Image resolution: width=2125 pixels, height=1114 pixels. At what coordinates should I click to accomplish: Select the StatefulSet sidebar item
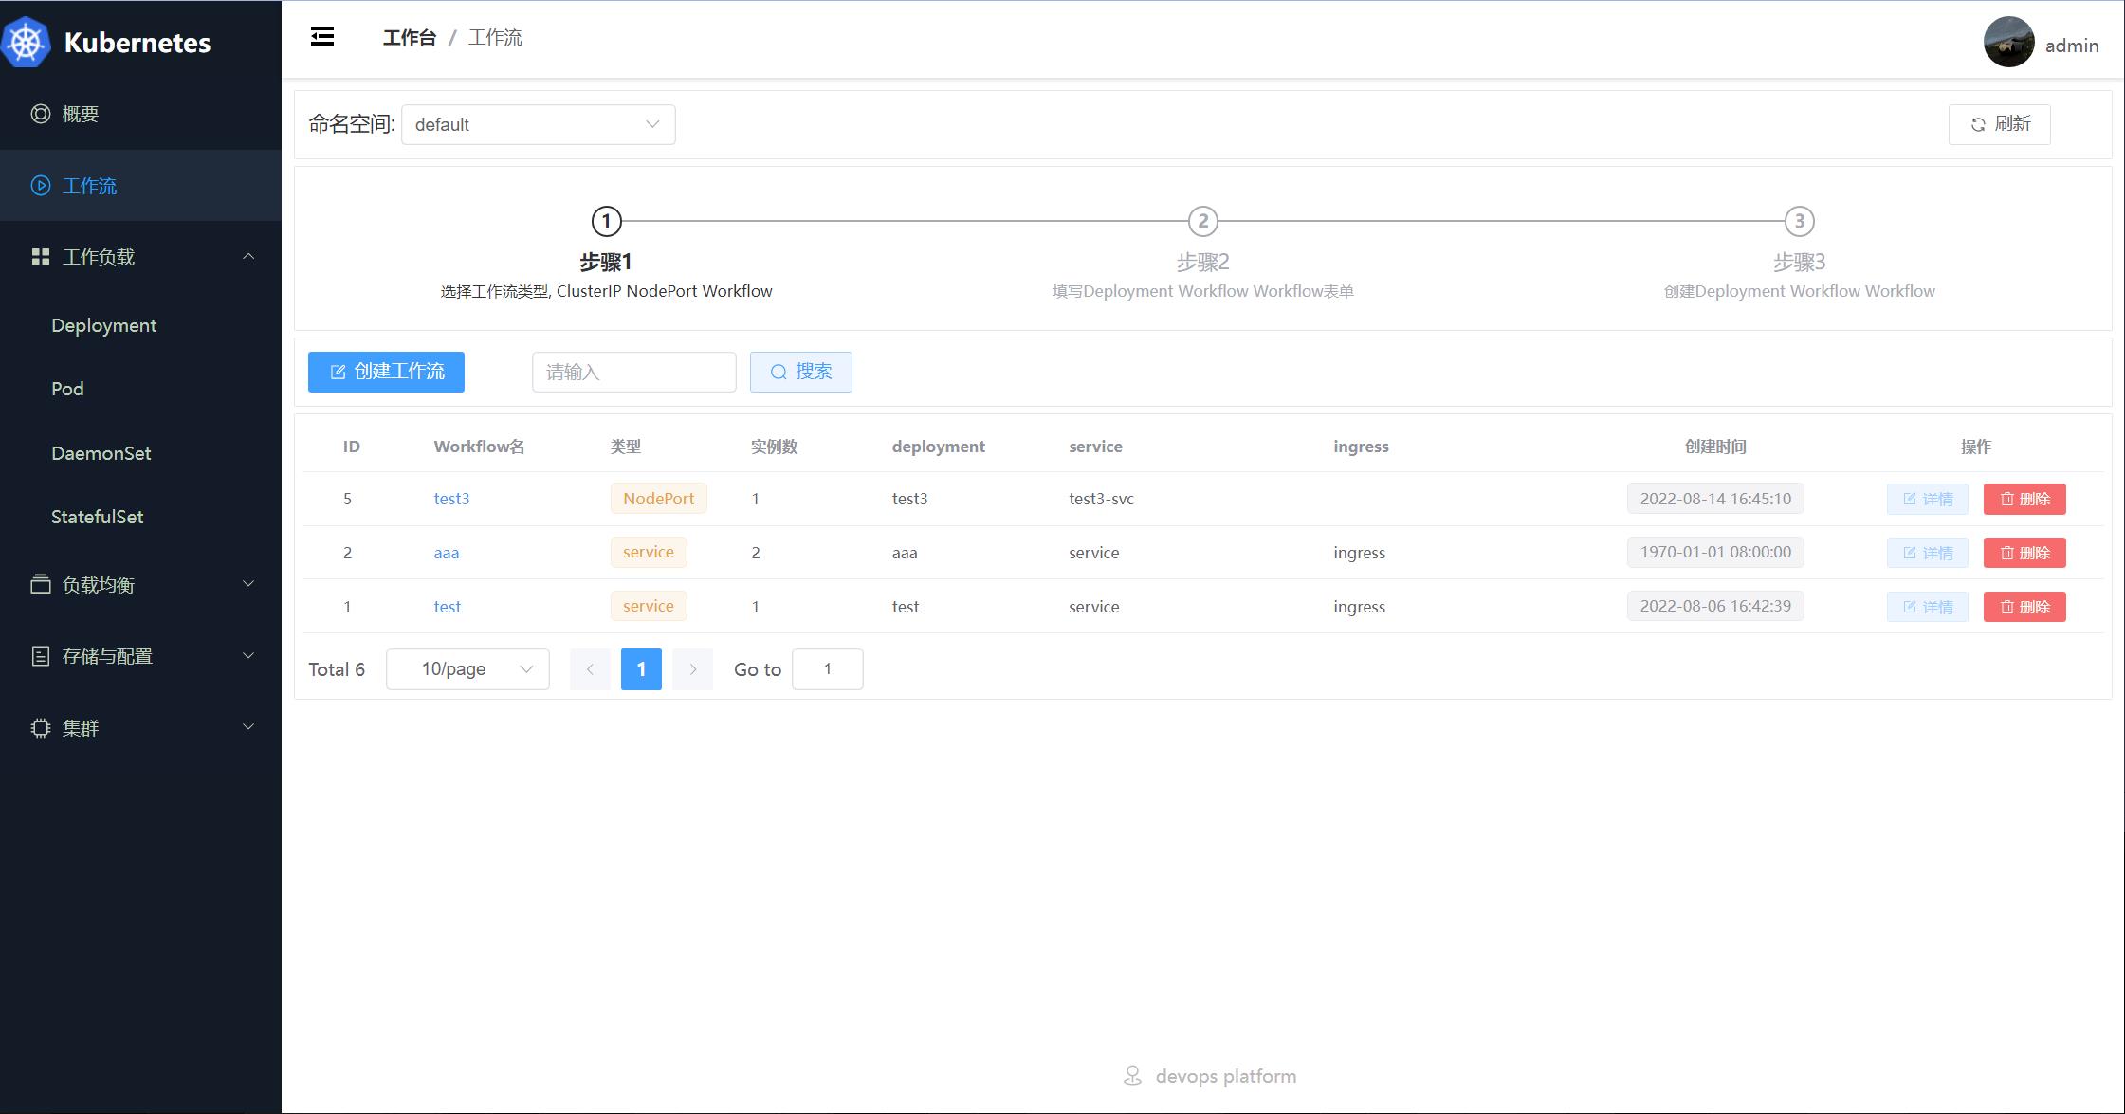(x=97, y=517)
